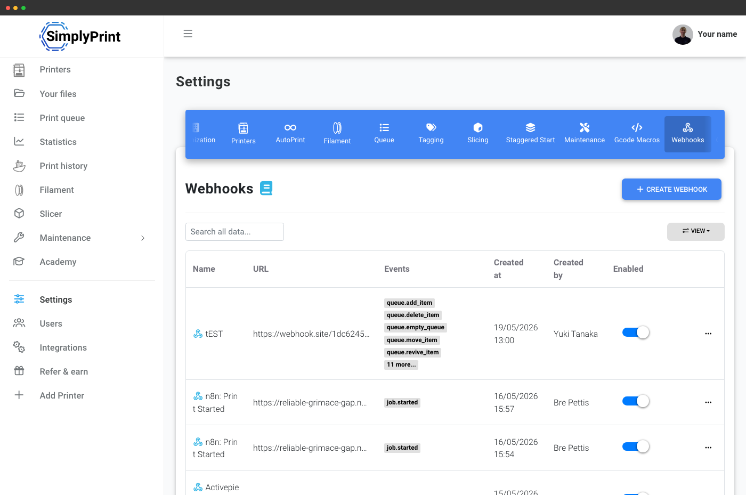This screenshot has width=746, height=495.
Task: Click the https://webhook.site URL
Action: coord(311,334)
